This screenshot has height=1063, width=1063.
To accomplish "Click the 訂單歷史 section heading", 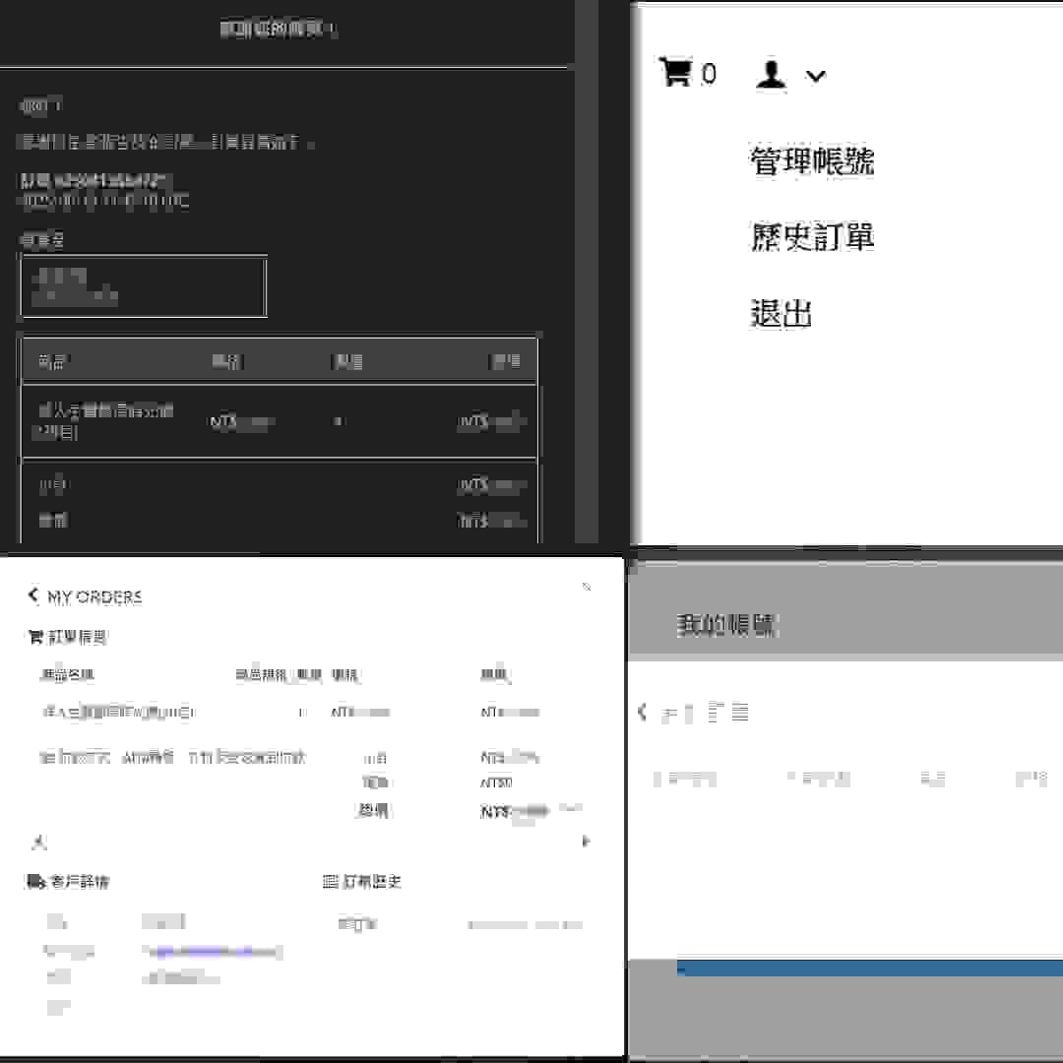I will click(372, 881).
